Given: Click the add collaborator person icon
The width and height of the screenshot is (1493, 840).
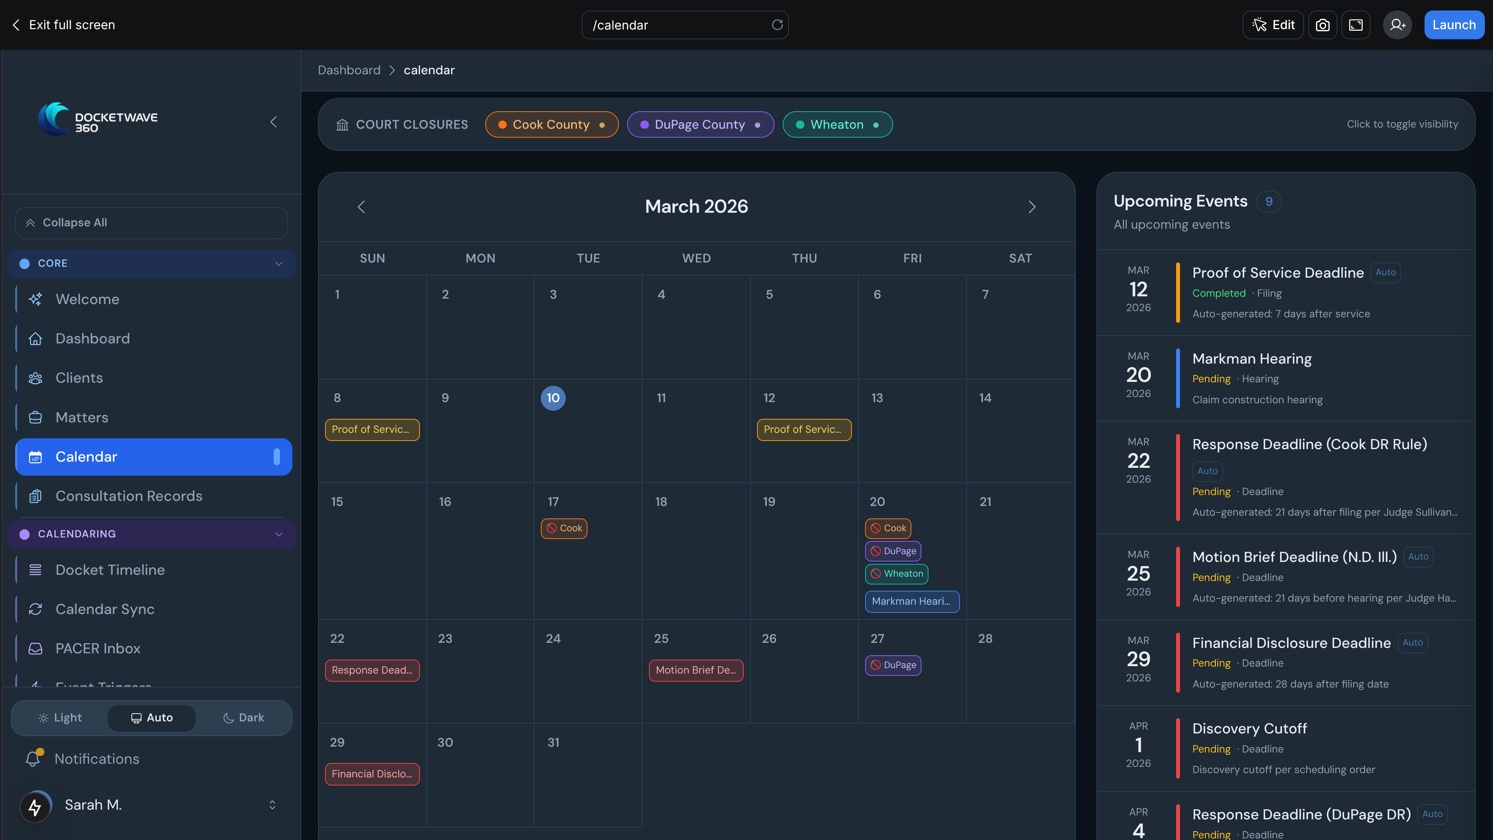Looking at the screenshot, I should pyautogui.click(x=1397, y=25).
